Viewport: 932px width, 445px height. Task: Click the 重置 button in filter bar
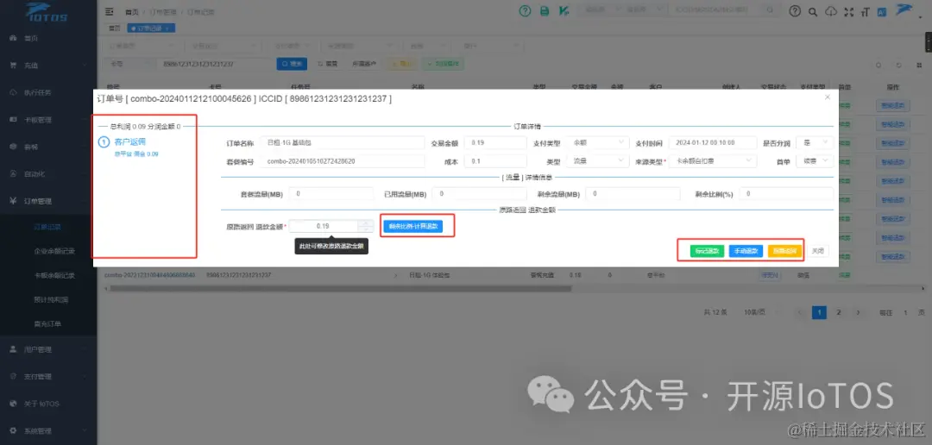tap(328, 64)
